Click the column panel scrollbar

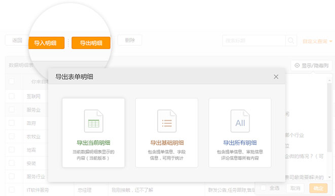(x=329, y=117)
